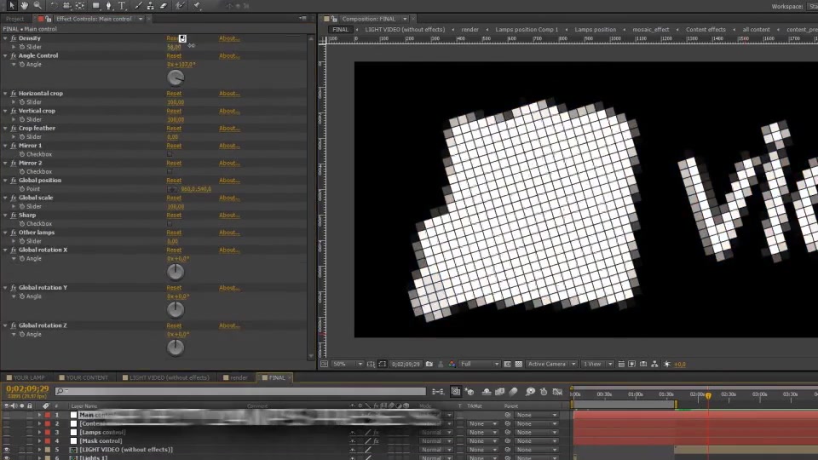Image resolution: width=818 pixels, height=460 pixels.
Task: Switch to the YOUR CONTENT timeline tab
Action: click(x=84, y=377)
